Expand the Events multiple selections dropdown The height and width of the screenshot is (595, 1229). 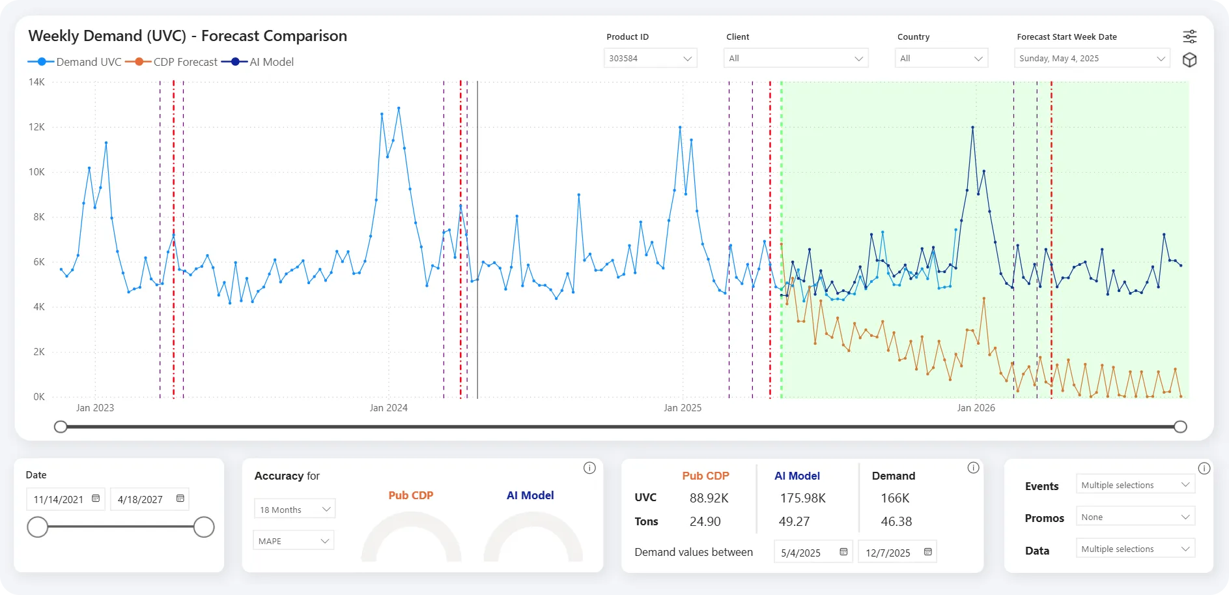click(1135, 485)
